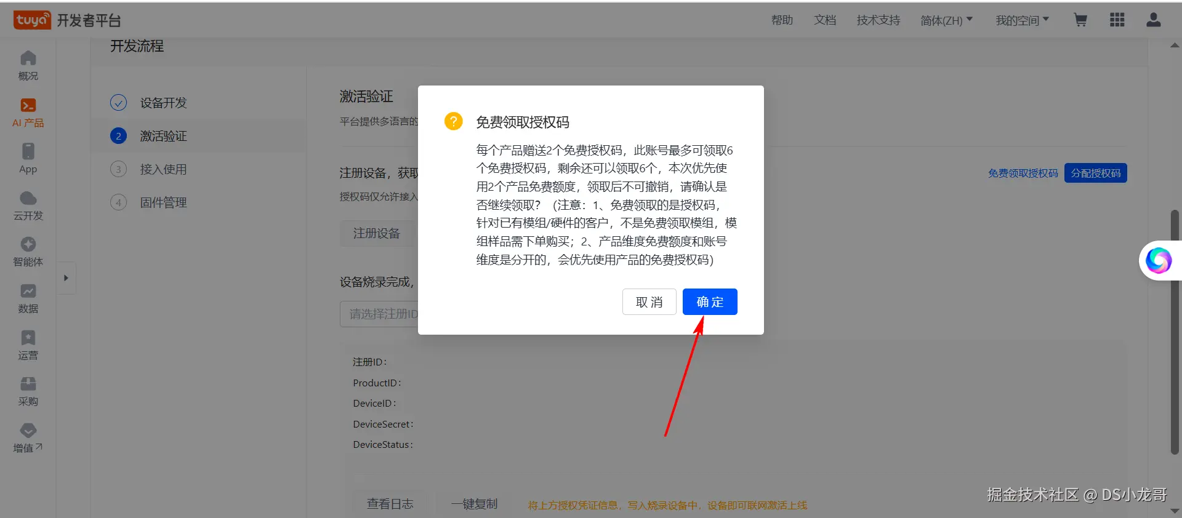Click the 开发流程 heading
This screenshot has height=518, width=1182.
137,46
